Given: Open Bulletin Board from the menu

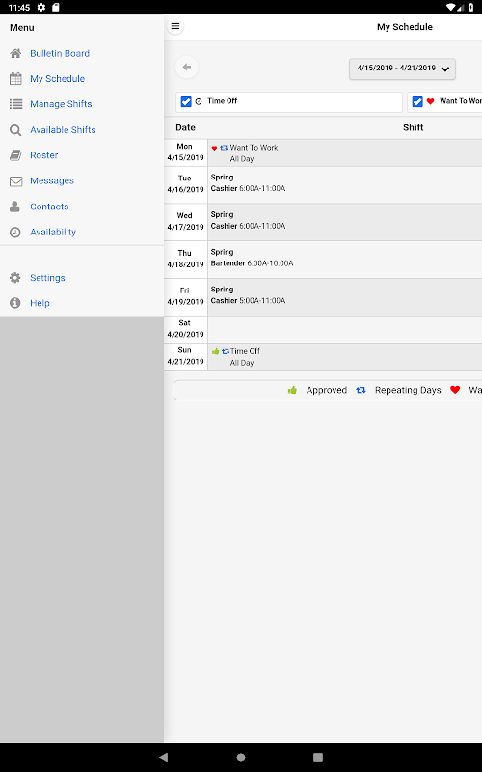Looking at the screenshot, I should [x=60, y=53].
